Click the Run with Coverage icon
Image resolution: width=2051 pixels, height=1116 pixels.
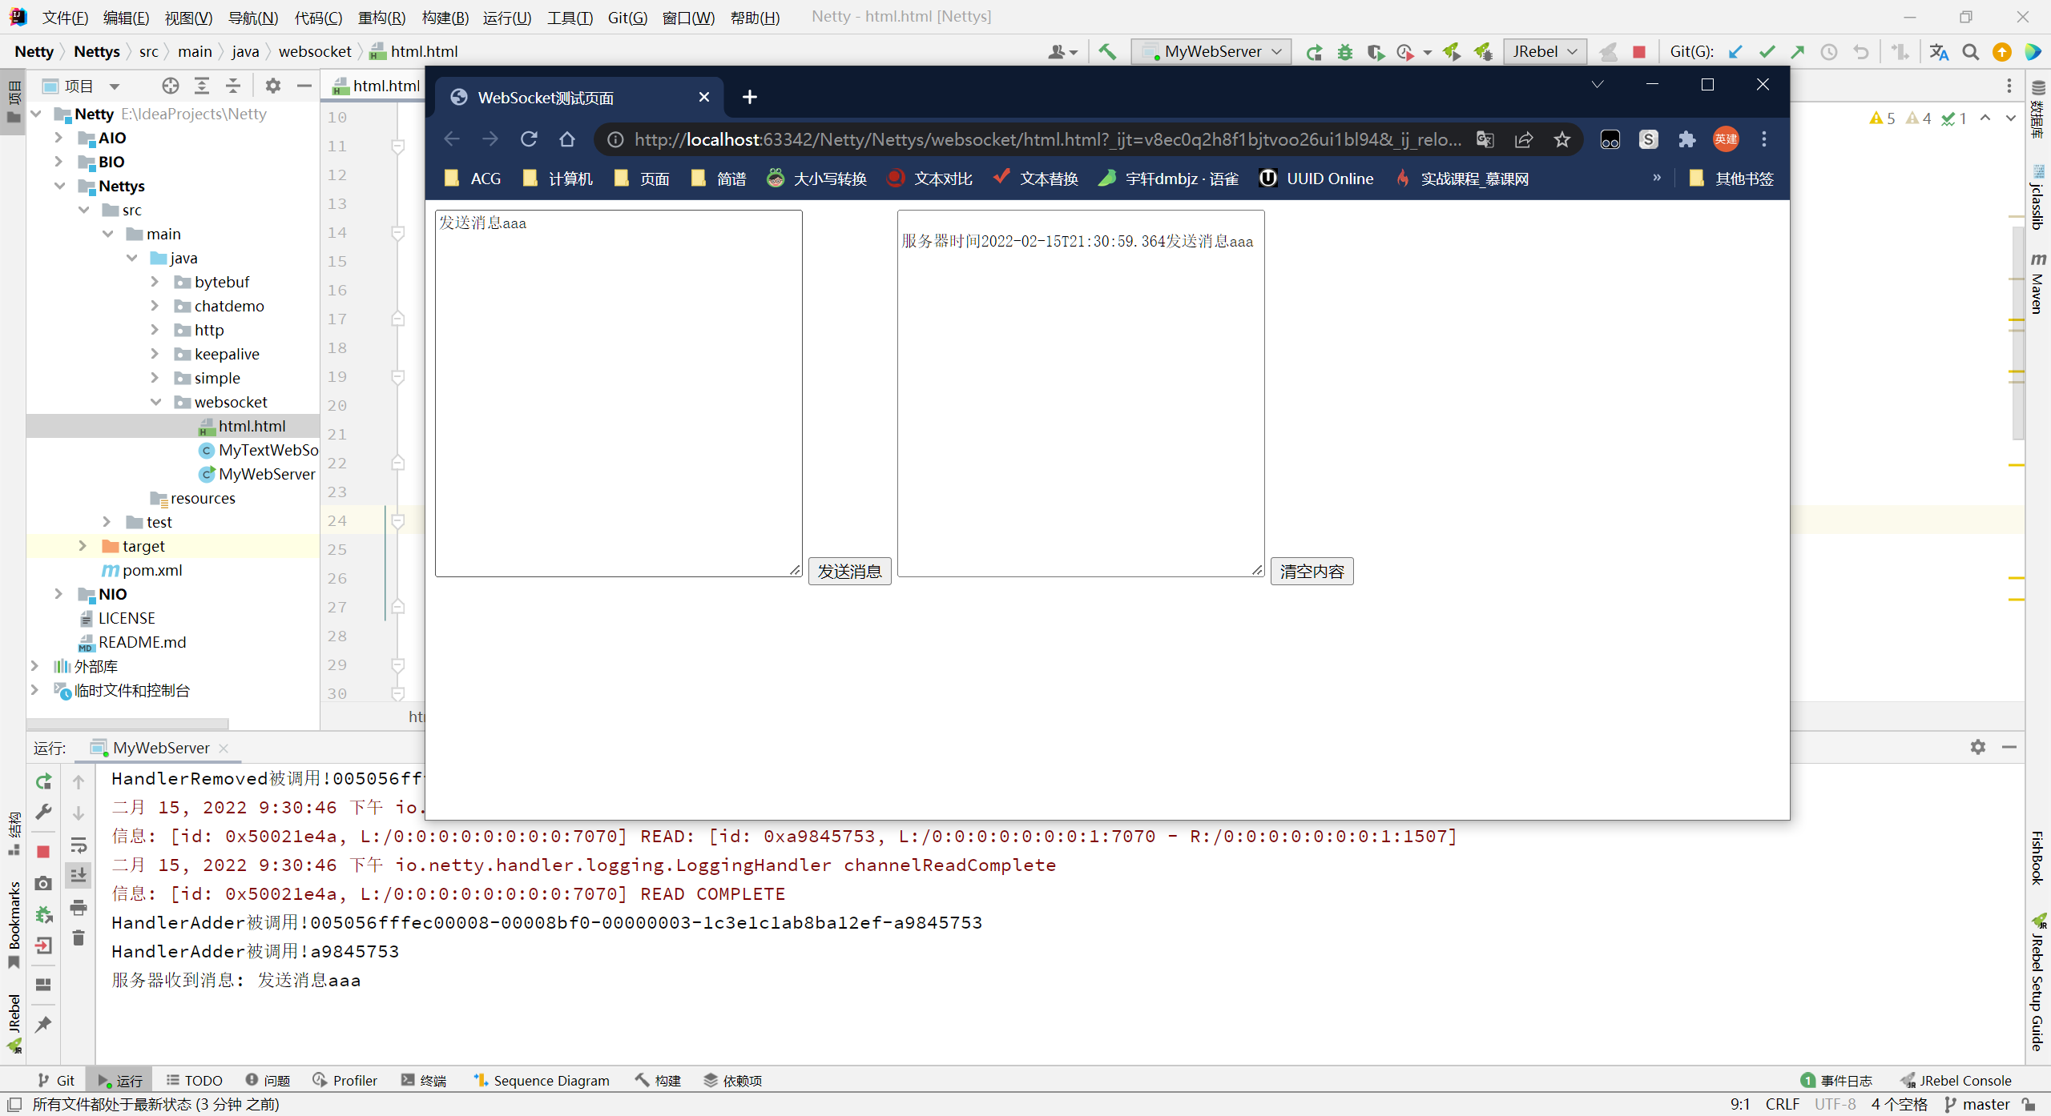click(1376, 52)
